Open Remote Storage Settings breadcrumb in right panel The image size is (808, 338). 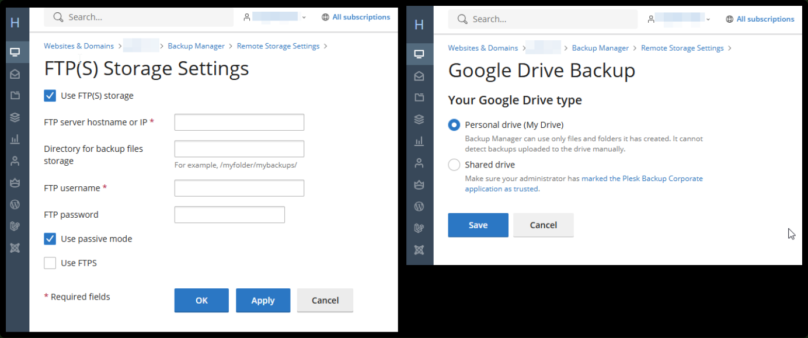click(x=682, y=48)
